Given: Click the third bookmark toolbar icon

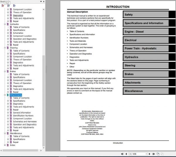Looking at the screenshot, I should [x=14, y=6].
